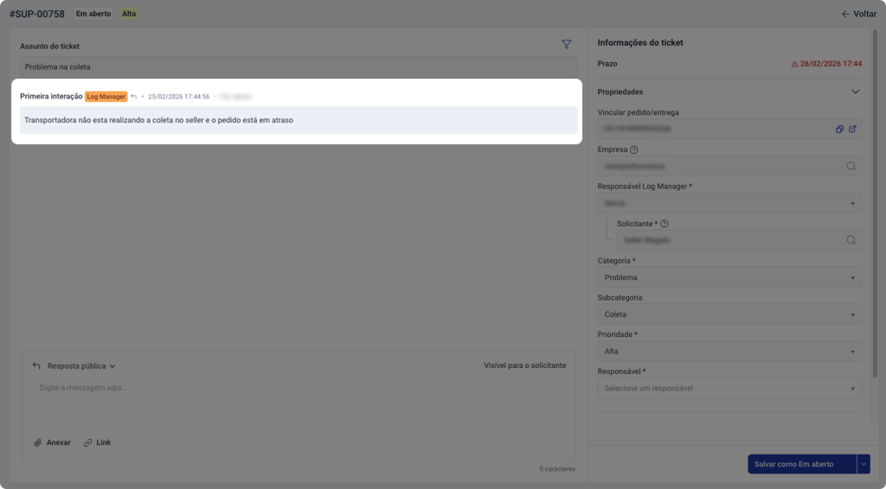Click the message text area to type reply
886x489 pixels.
coord(299,404)
